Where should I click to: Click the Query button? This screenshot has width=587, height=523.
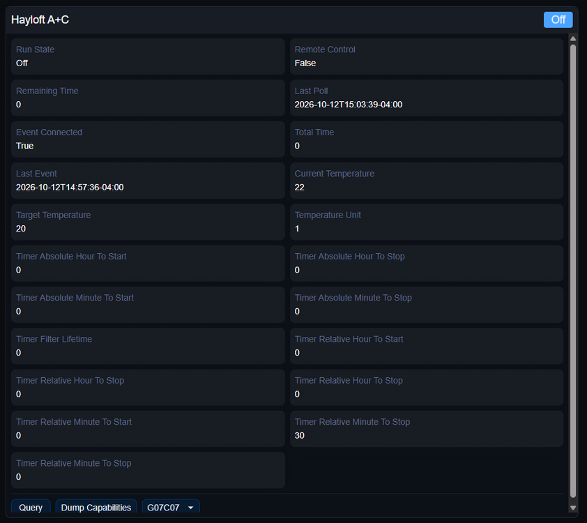(x=31, y=507)
